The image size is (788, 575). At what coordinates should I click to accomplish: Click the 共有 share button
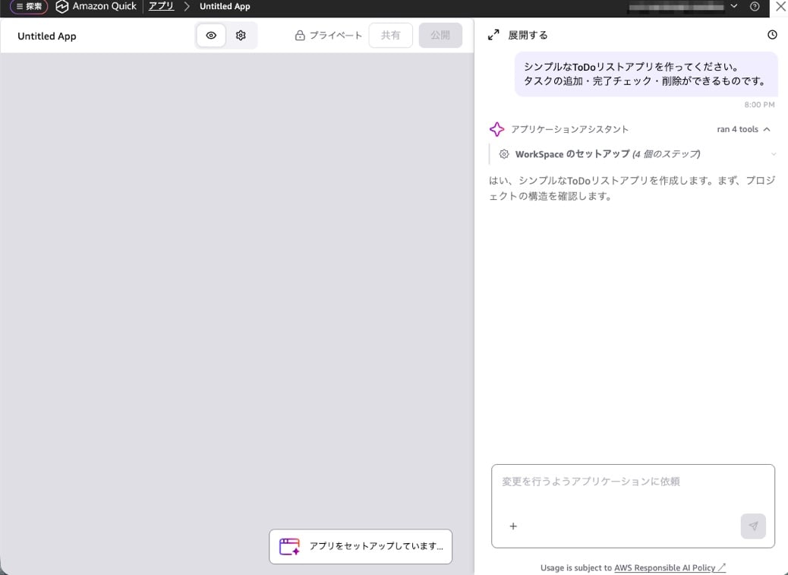click(x=390, y=35)
